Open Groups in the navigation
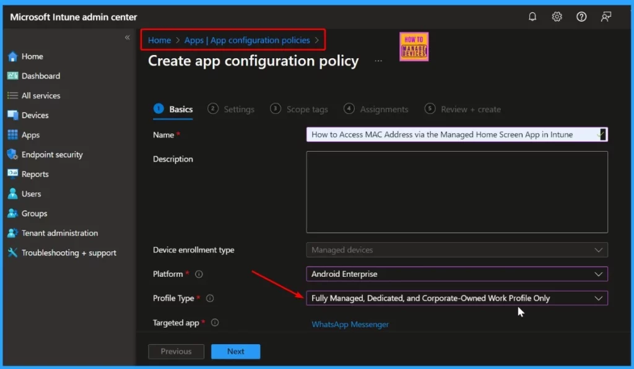This screenshot has width=634, height=369. pos(35,213)
